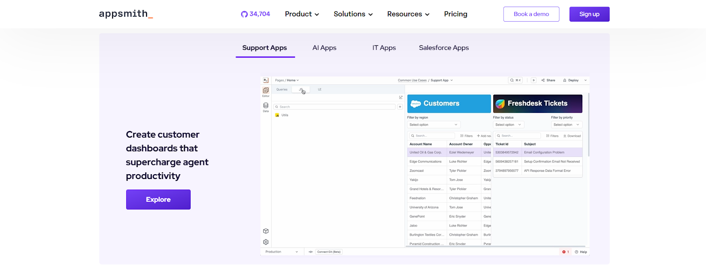Select the Queries tab in the preview editor
The image size is (706, 276).
click(x=282, y=90)
